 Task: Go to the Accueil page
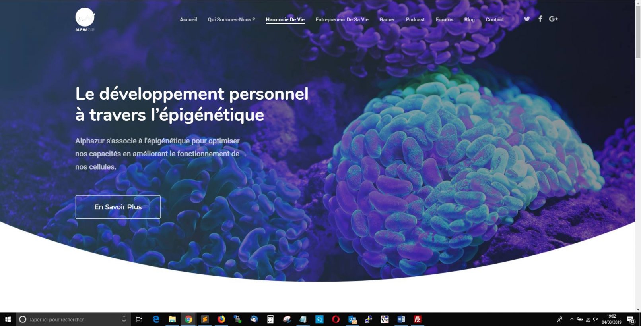pyautogui.click(x=188, y=19)
